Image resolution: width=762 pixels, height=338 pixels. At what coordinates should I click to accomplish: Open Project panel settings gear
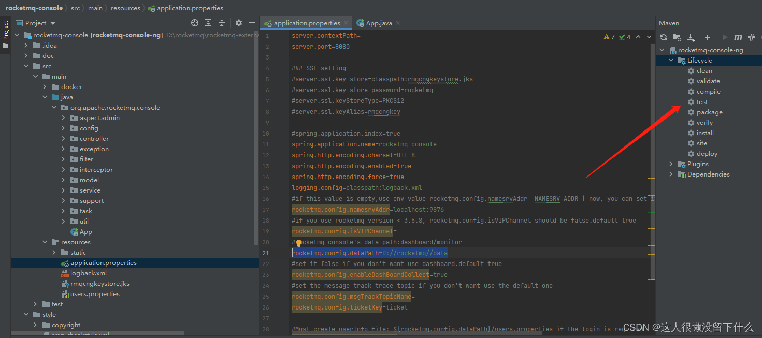pyautogui.click(x=239, y=23)
